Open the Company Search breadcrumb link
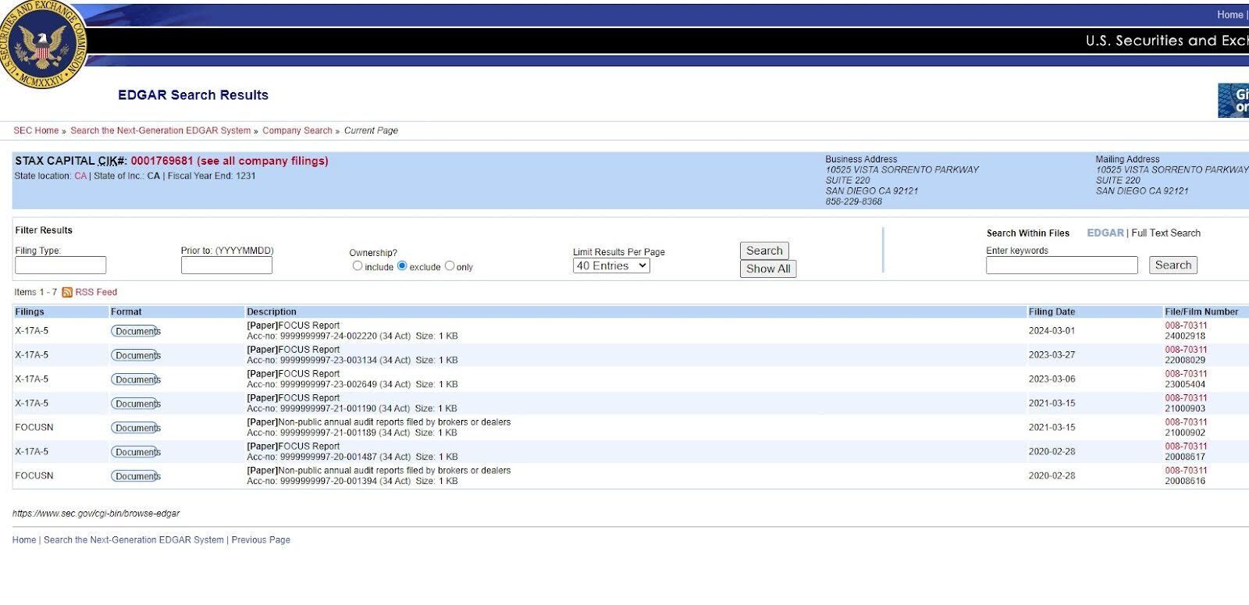 [x=297, y=130]
